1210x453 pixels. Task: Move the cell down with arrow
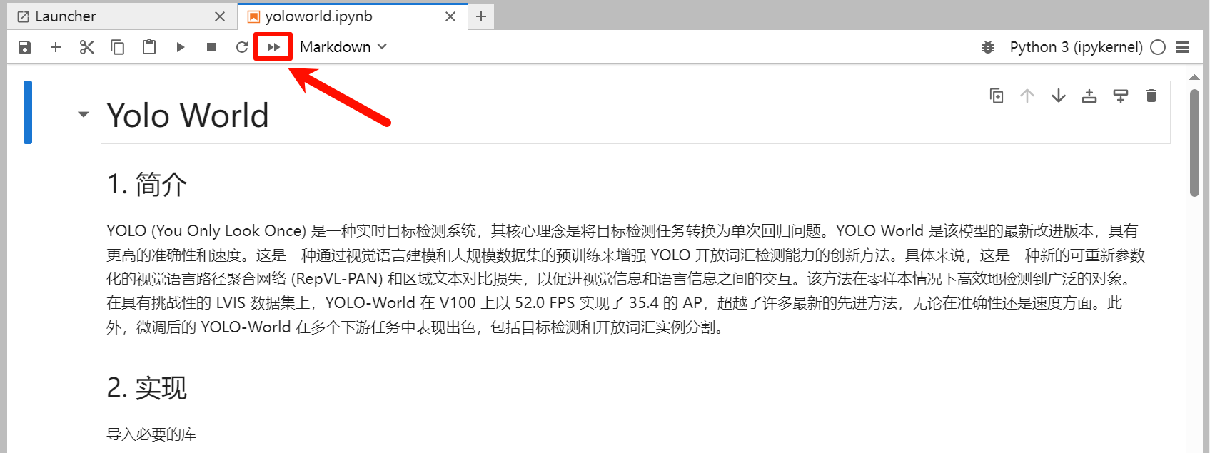(x=1059, y=96)
